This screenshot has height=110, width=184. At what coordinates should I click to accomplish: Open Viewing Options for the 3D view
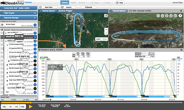click(x=118, y=11)
